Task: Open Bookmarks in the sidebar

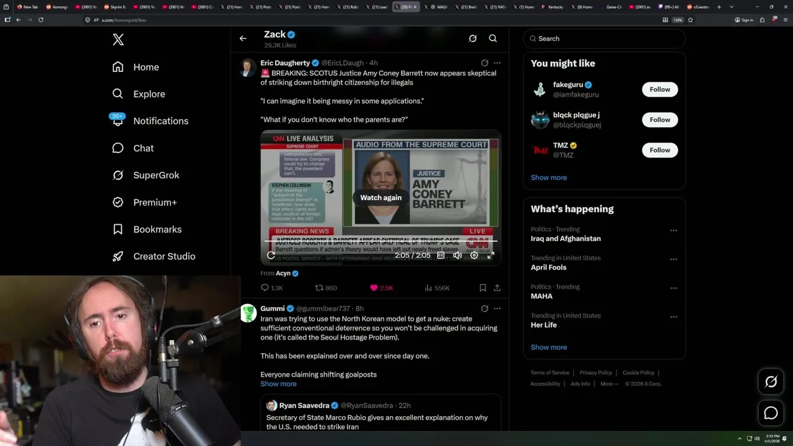Action: tap(147, 229)
